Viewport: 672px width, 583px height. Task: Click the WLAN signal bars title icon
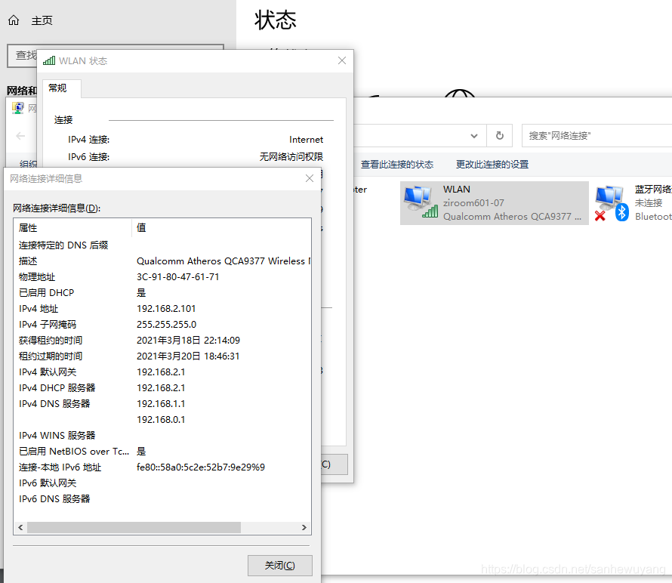tap(49, 61)
